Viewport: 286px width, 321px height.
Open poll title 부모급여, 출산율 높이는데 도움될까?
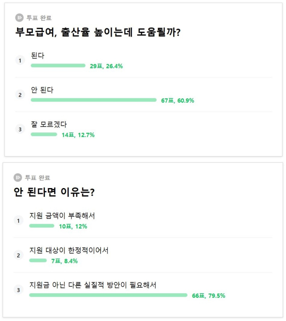click(98, 32)
